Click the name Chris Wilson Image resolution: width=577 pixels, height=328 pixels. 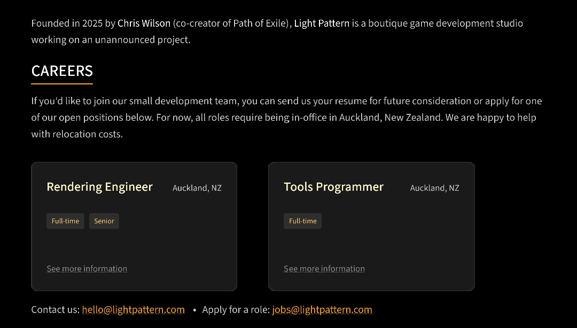tap(144, 23)
